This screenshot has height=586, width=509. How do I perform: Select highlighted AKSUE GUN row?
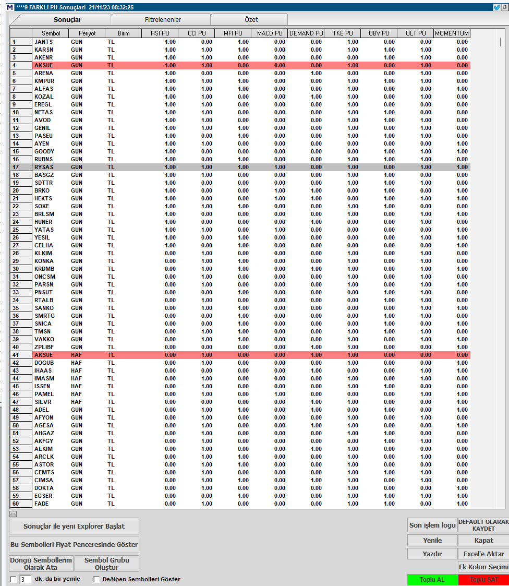(x=240, y=65)
